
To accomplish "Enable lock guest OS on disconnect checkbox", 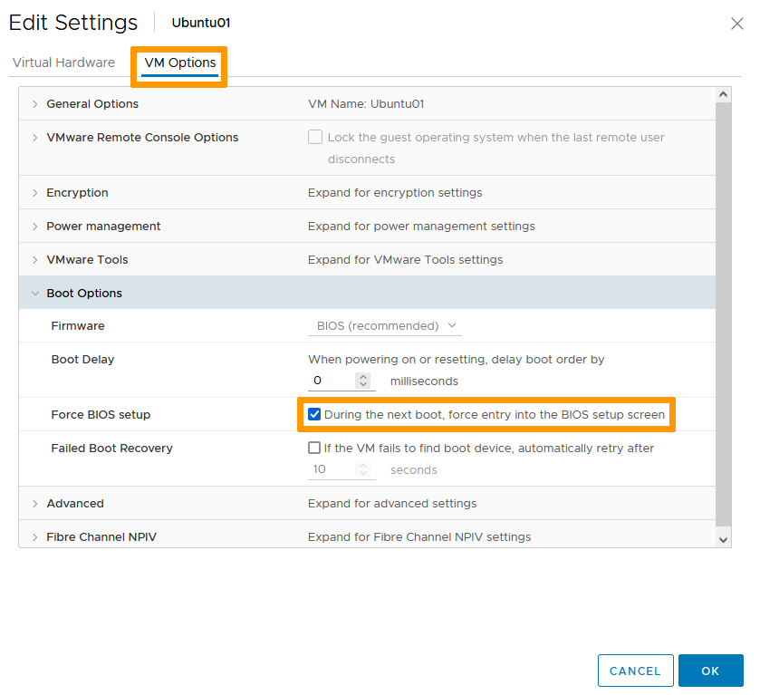I will point(315,138).
